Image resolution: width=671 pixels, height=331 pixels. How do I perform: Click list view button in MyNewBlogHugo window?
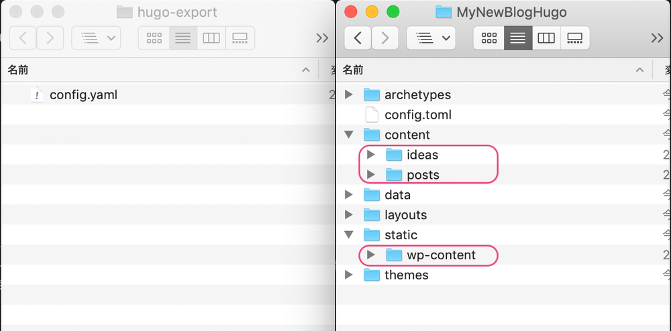(517, 38)
